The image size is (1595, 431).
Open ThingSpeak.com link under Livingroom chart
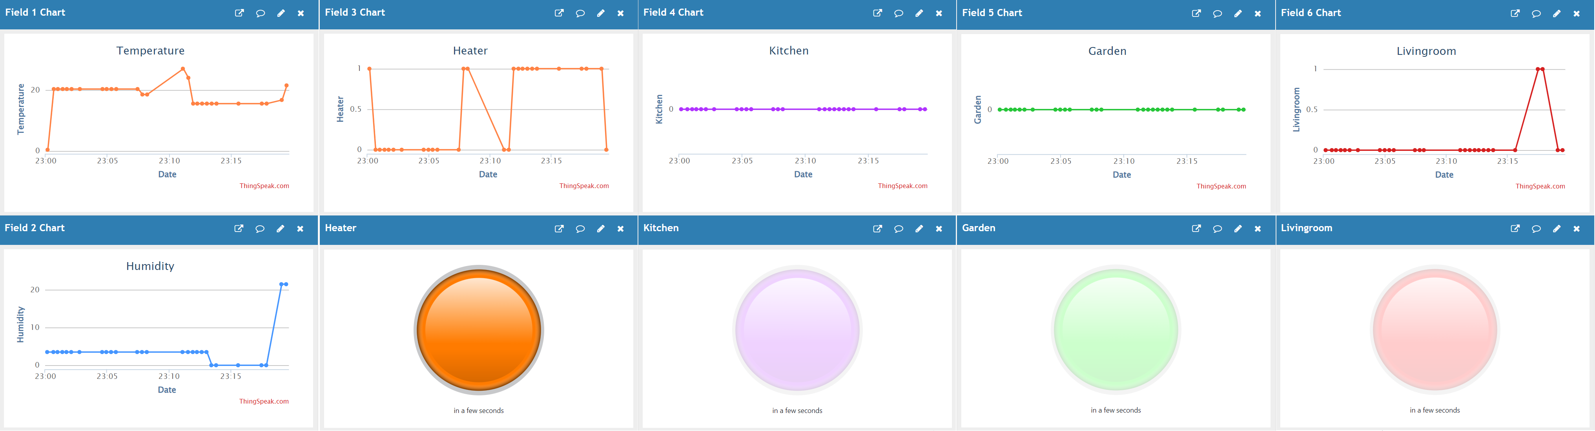pyautogui.click(x=1540, y=186)
